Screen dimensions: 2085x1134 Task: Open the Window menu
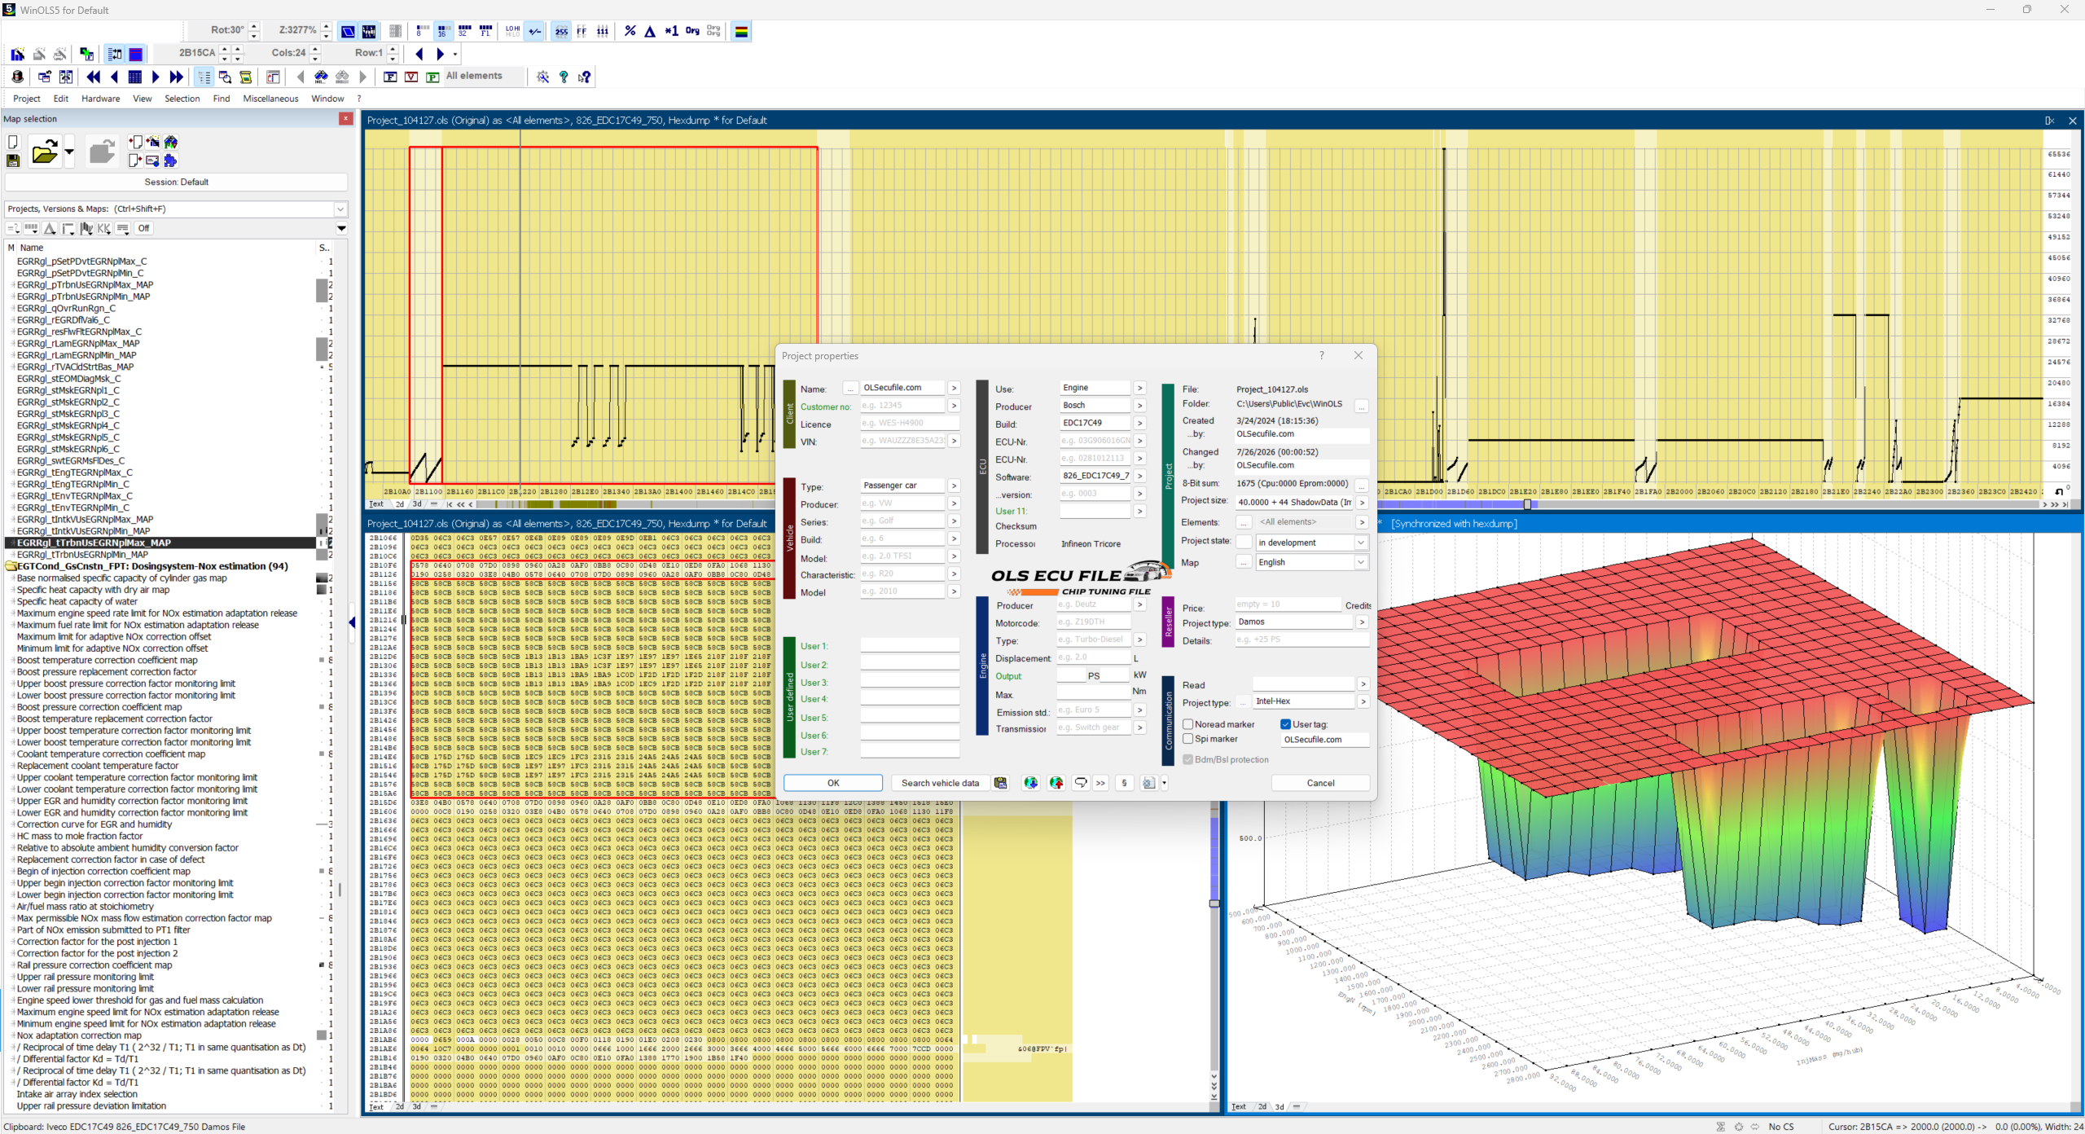point(327,99)
